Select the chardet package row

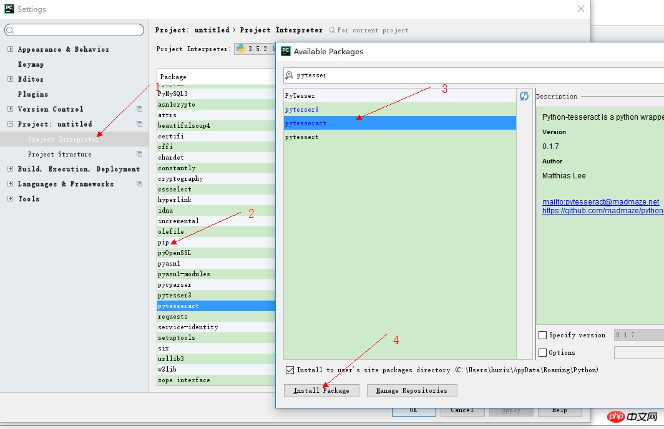(x=217, y=157)
